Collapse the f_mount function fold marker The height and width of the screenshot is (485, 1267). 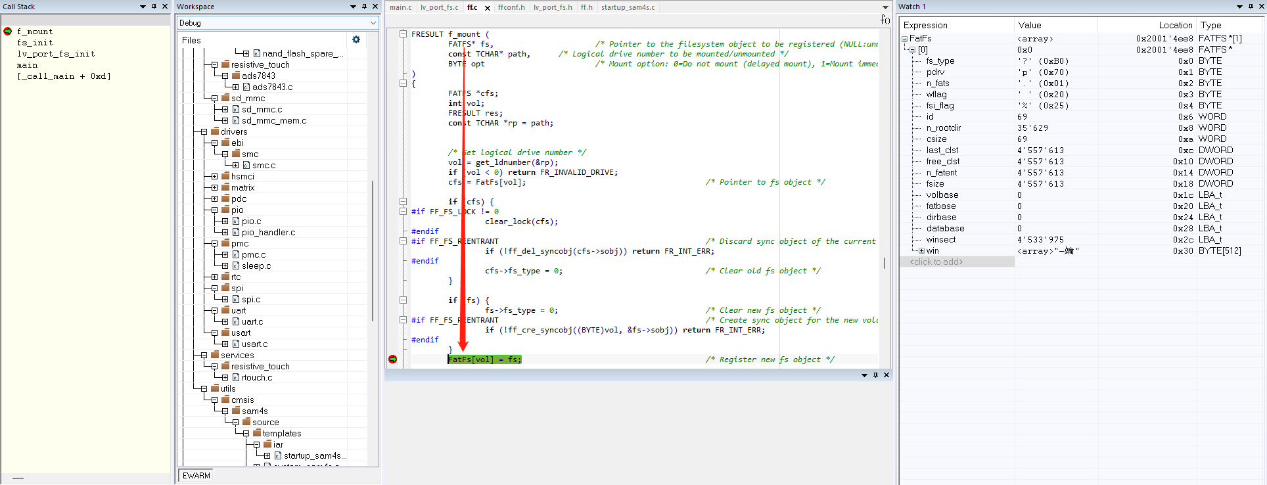[x=403, y=34]
